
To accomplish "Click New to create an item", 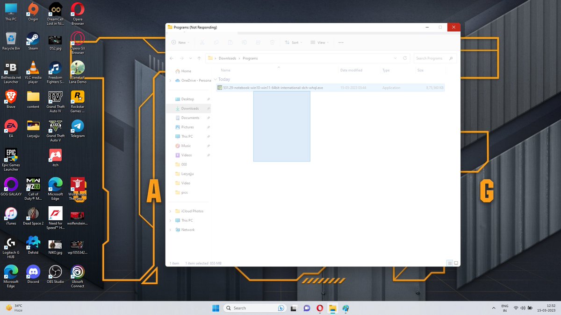I will (180, 42).
